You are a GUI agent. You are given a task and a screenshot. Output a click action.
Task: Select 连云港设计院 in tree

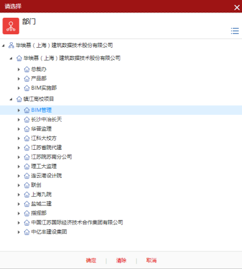tap(46, 175)
